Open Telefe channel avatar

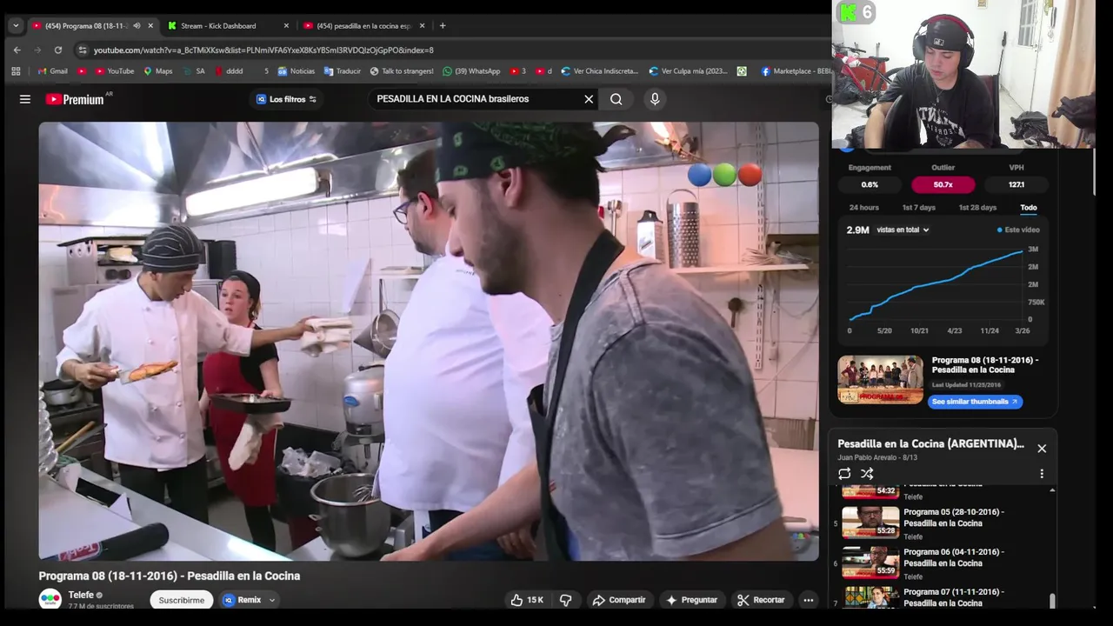tap(50, 600)
